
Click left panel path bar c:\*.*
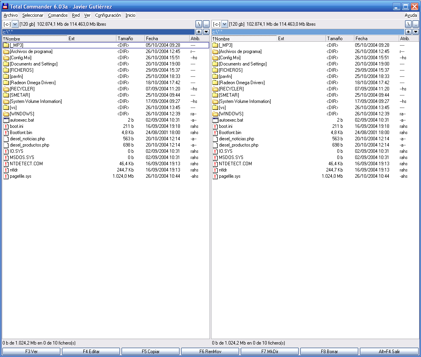(99, 32)
